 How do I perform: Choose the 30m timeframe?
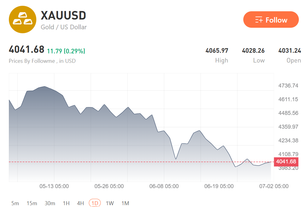[x=50, y=203]
